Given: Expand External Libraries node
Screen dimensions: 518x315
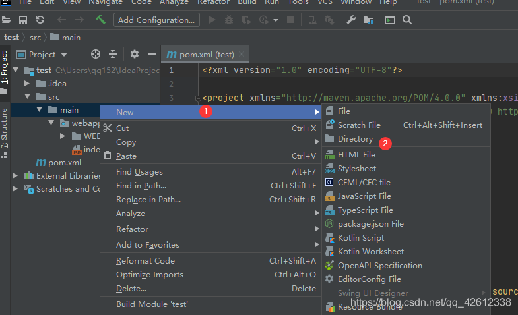Looking at the screenshot, I should tap(15, 175).
